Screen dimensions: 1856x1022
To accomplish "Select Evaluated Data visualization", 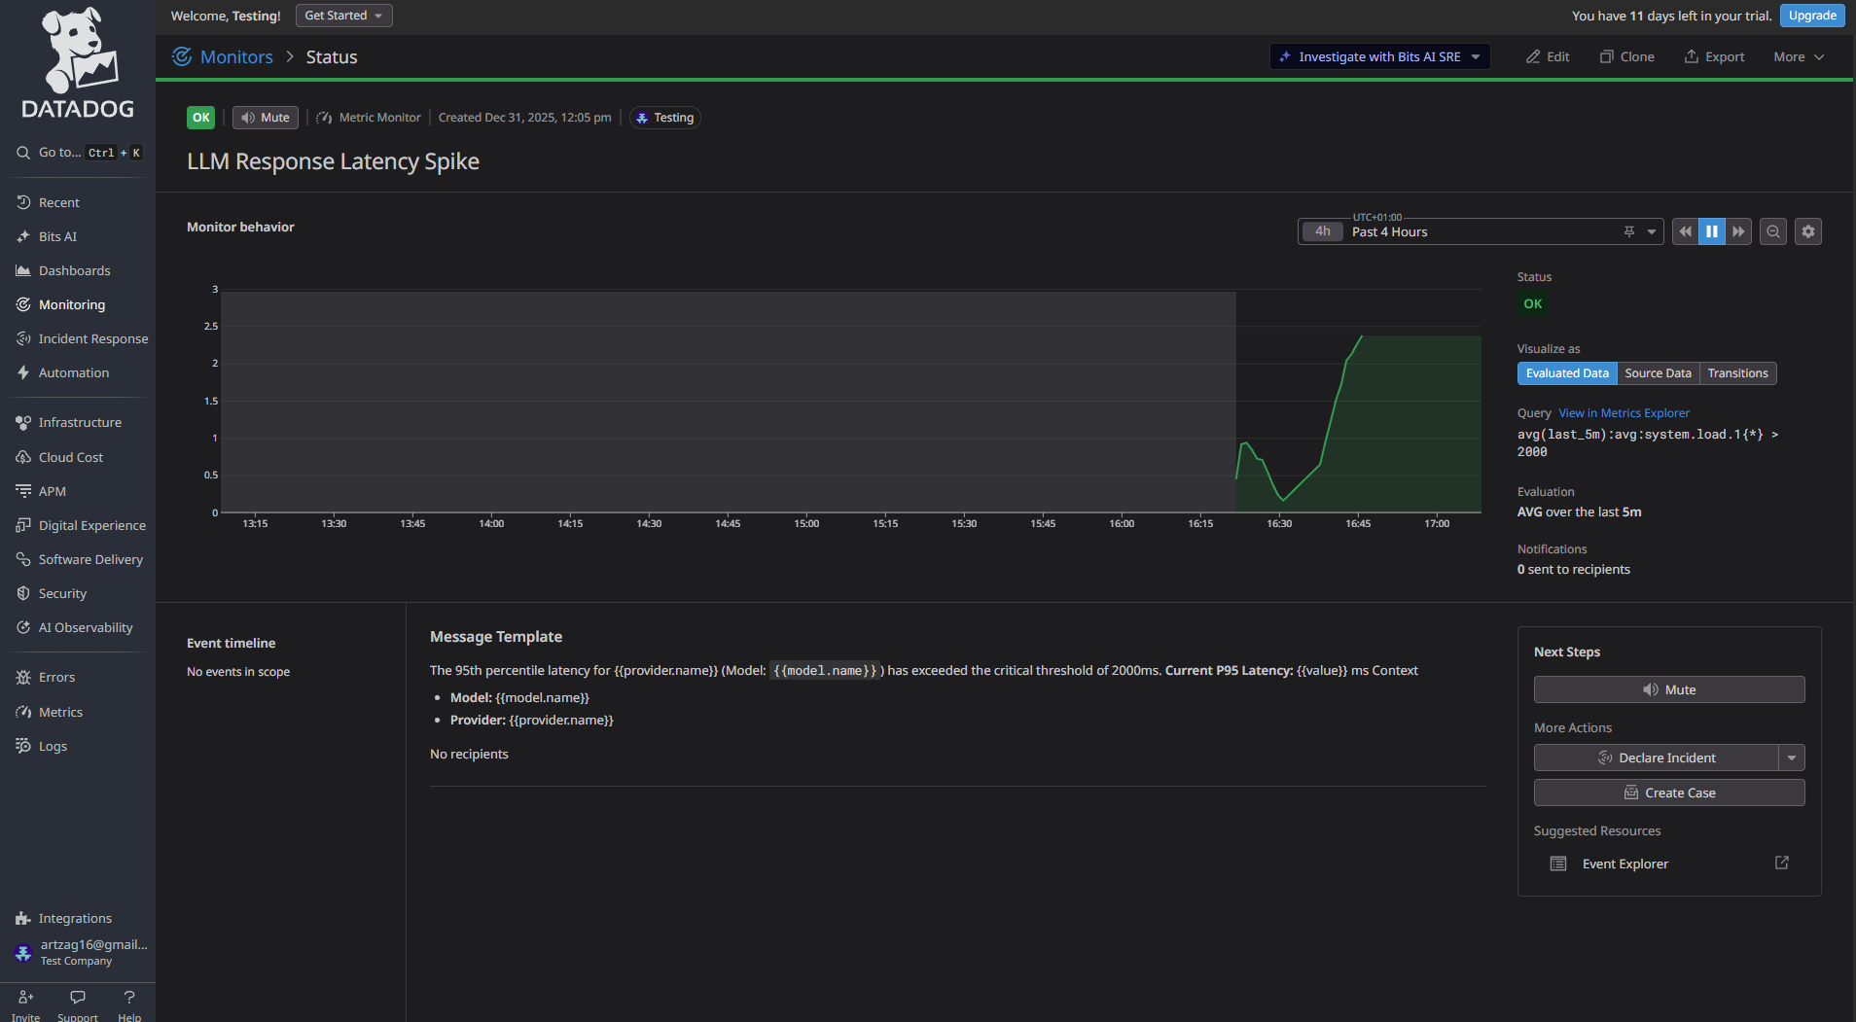I will [1567, 373].
